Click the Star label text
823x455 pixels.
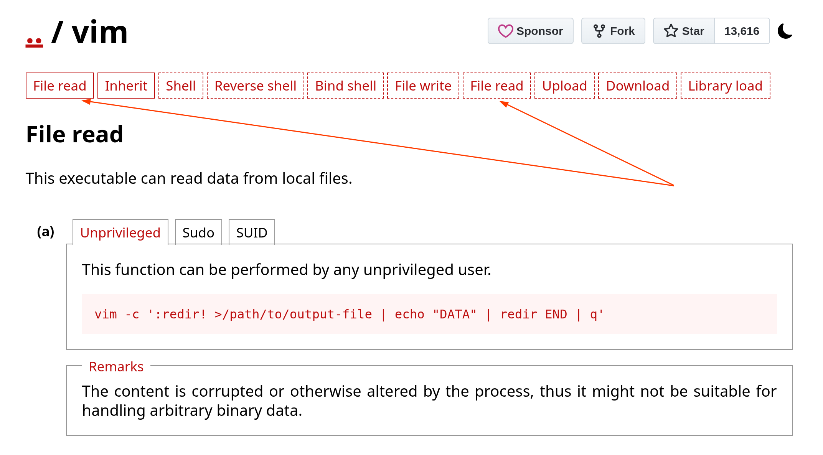tap(693, 31)
